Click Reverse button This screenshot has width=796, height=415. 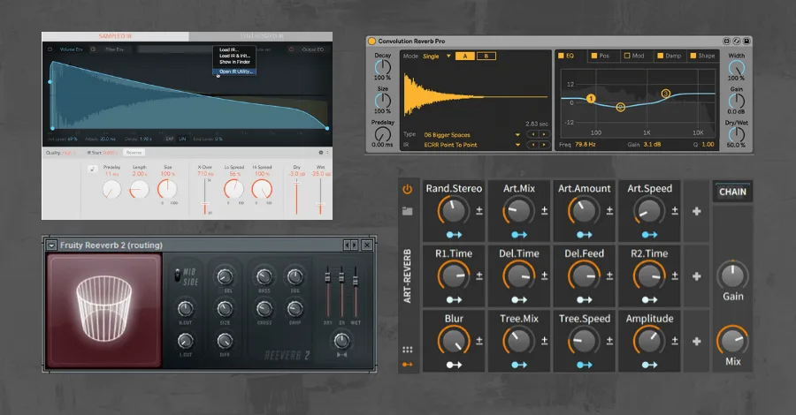pyautogui.click(x=134, y=153)
